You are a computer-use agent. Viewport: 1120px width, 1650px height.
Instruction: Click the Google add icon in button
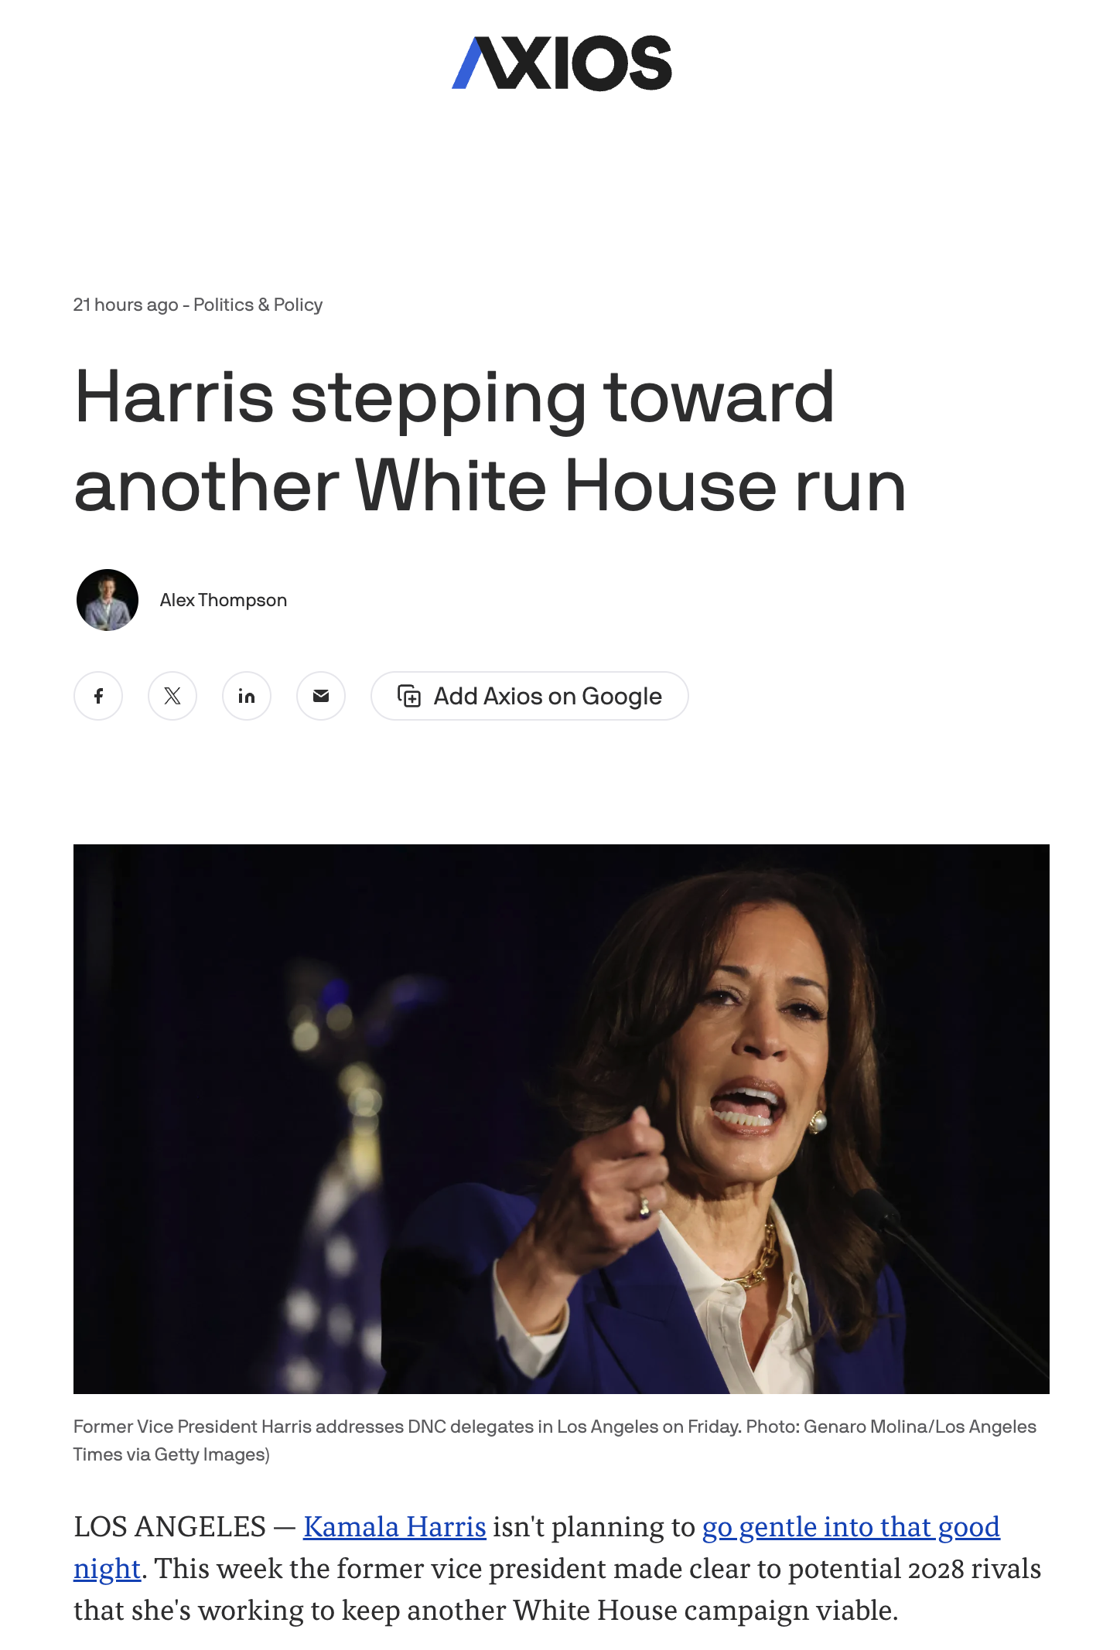409,696
